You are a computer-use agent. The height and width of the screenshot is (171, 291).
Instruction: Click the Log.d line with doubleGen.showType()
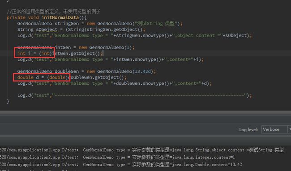pyautogui.click(x=115, y=83)
